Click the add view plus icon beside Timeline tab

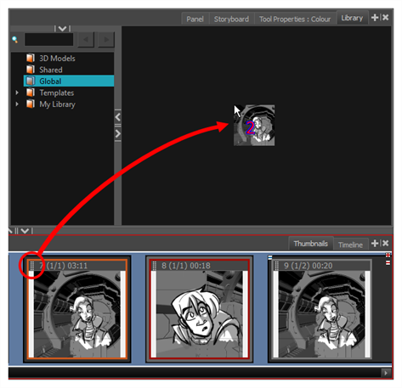[375, 243]
